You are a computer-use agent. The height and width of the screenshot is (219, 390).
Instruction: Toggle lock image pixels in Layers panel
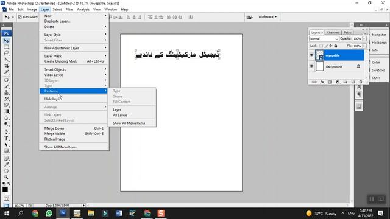326,46
